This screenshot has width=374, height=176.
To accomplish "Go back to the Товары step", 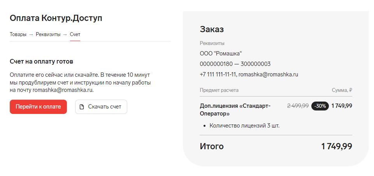I will pos(18,34).
